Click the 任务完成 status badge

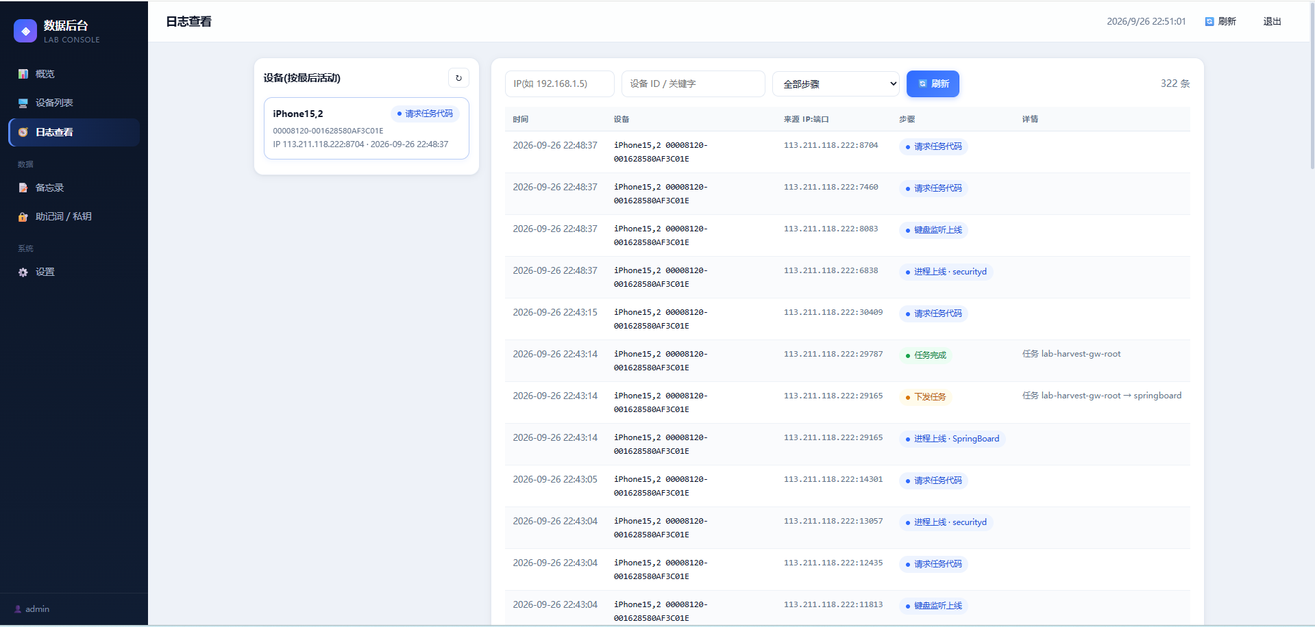(x=926, y=355)
